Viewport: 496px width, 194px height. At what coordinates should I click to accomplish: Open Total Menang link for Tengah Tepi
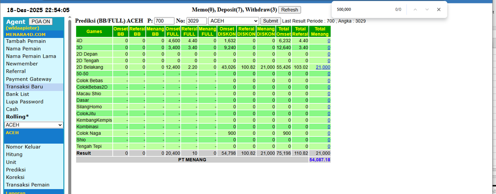(x=329, y=146)
